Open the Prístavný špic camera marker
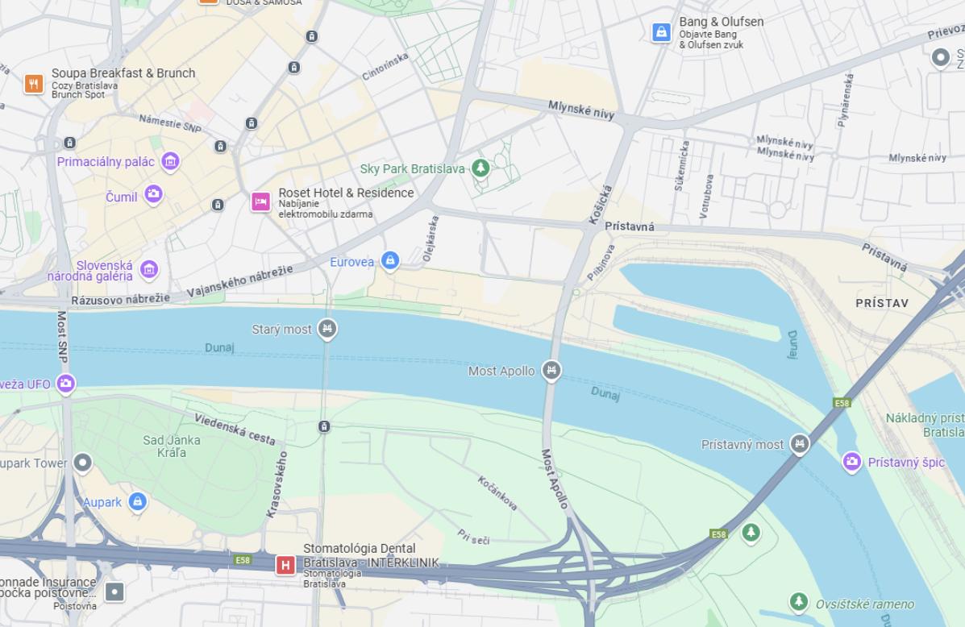This screenshot has width=965, height=627. 852,462
